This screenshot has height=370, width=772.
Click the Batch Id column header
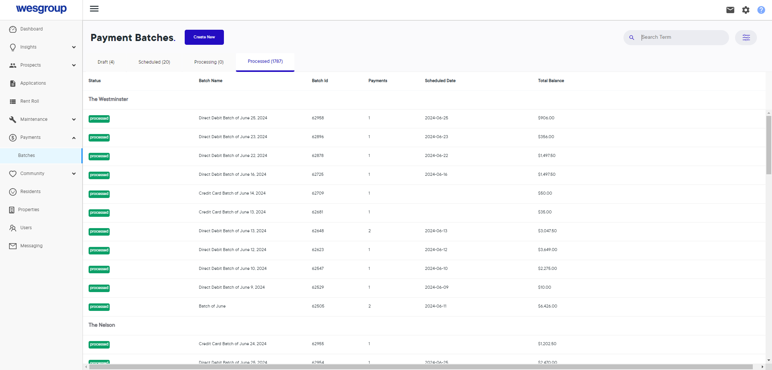pos(320,81)
